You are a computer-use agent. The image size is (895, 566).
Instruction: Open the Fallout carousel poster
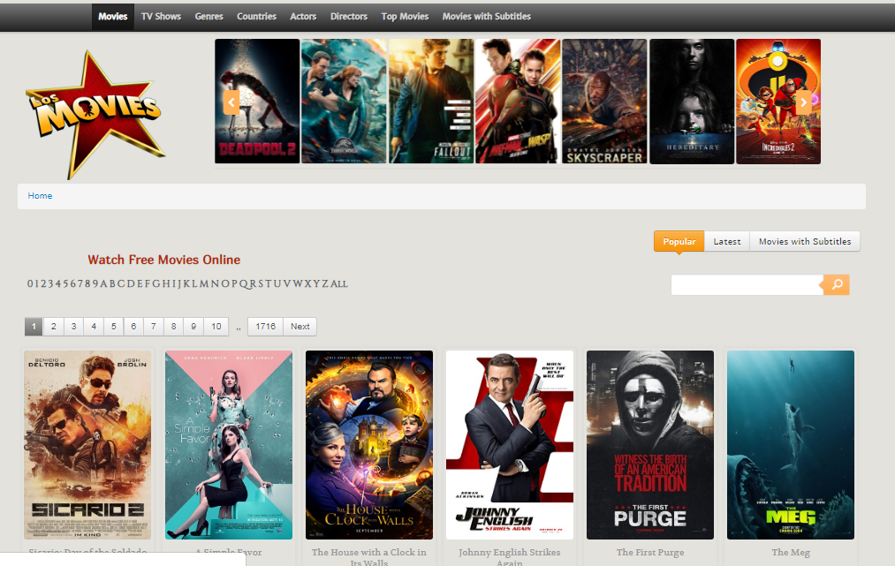[x=431, y=101]
